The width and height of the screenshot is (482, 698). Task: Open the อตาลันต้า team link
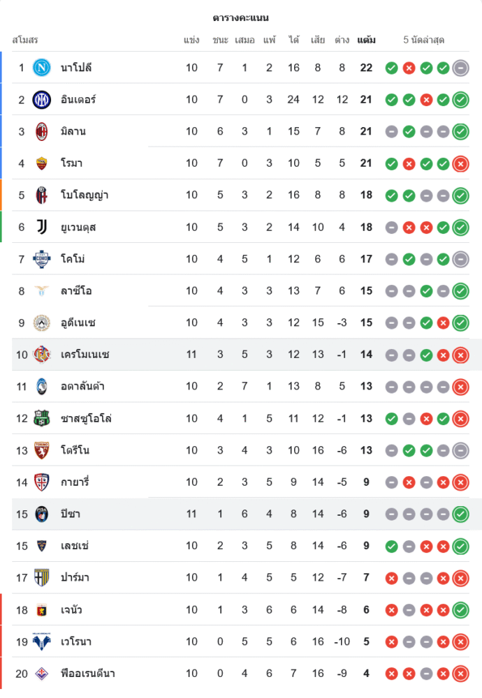[x=82, y=386]
